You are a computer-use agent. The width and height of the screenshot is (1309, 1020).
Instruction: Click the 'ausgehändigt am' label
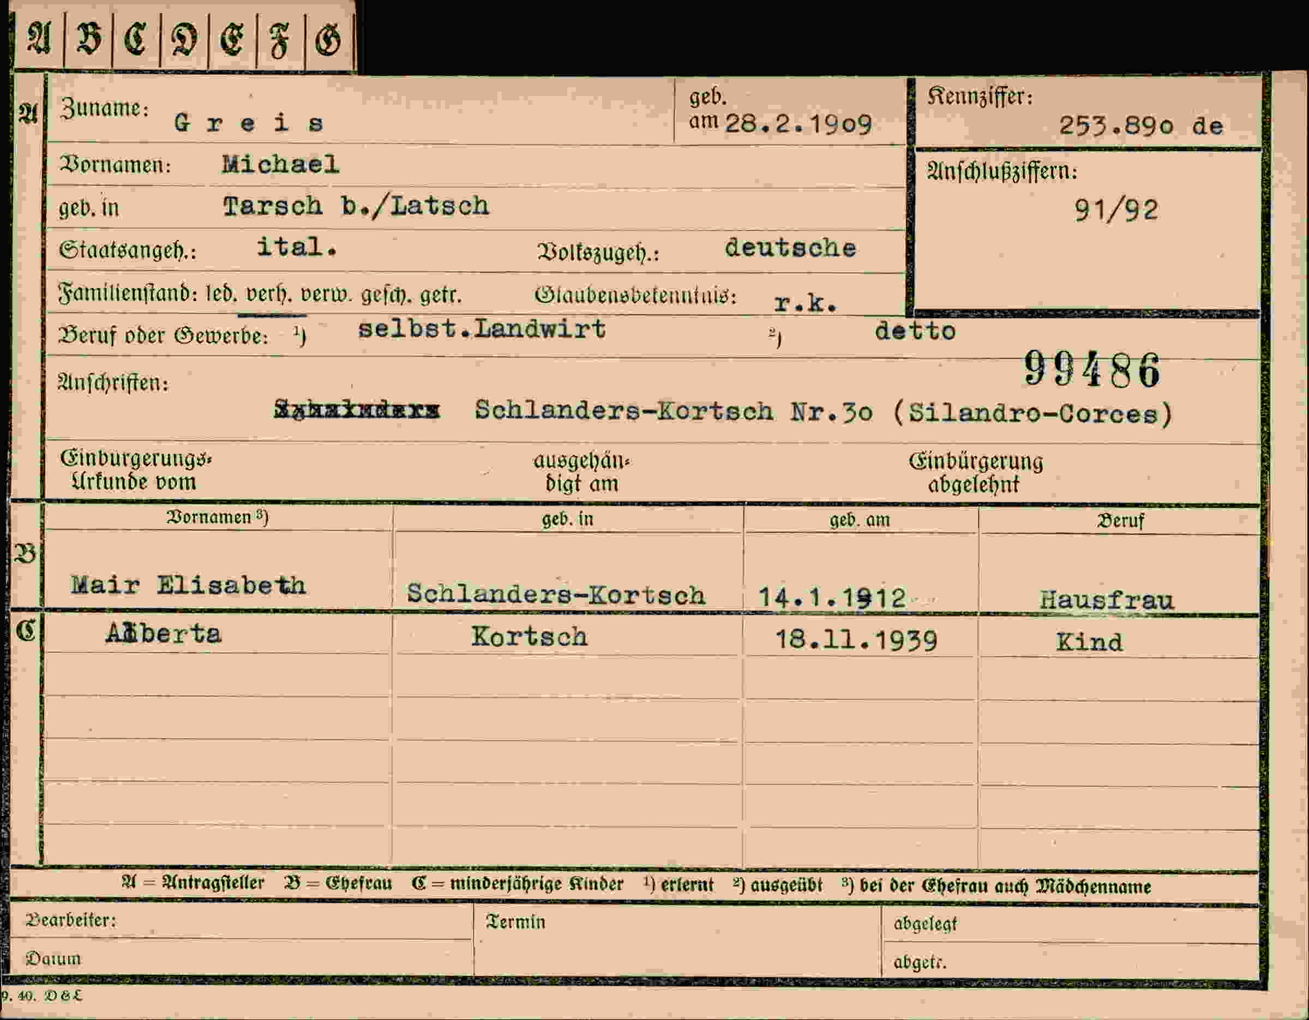pyautogui.click(x=581, y=472)
